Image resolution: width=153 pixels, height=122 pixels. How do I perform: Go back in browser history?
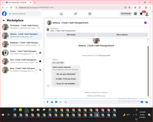[x=3, y=8]
